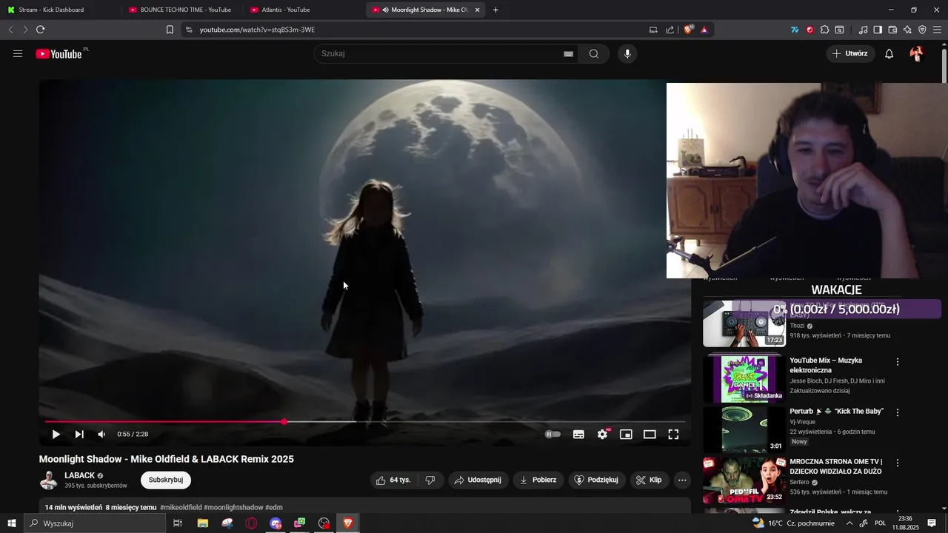Open OBS Studio from taskbar
Image resolution: width=948 pixels, height=533 pixels.
(324, 523)
